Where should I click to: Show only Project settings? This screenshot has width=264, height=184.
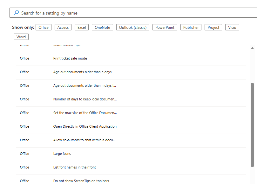pos(213,27)
